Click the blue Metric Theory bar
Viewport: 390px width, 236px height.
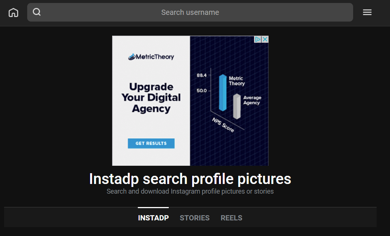[x=223, y=93]
